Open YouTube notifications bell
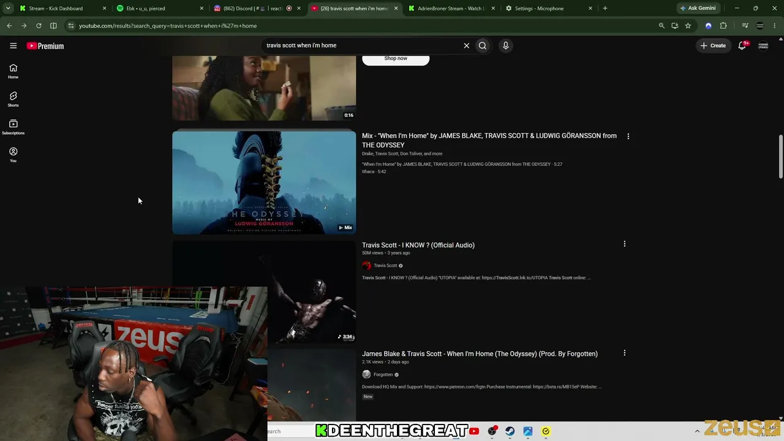The image size is (784, 441). 742,45
